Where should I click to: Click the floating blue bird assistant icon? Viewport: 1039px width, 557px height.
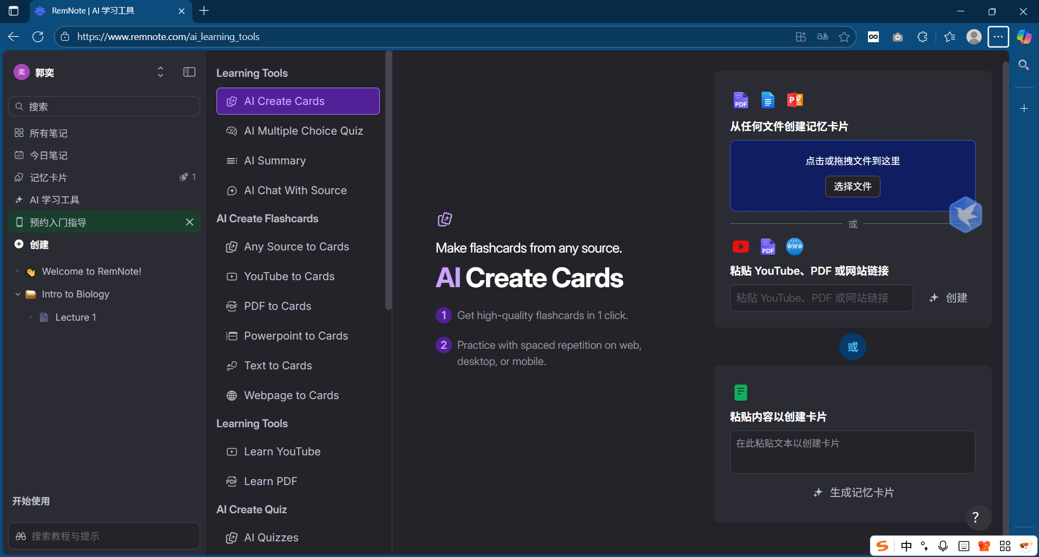[965, 215]
